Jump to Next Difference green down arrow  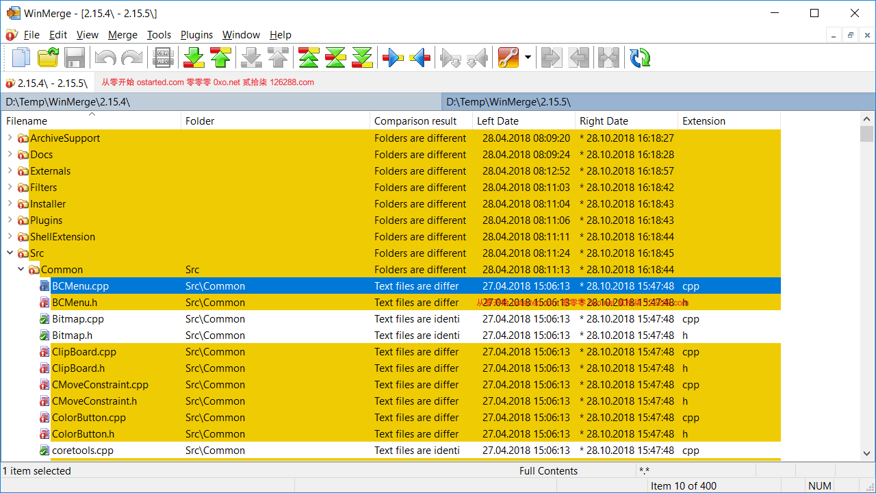point(194,58)
